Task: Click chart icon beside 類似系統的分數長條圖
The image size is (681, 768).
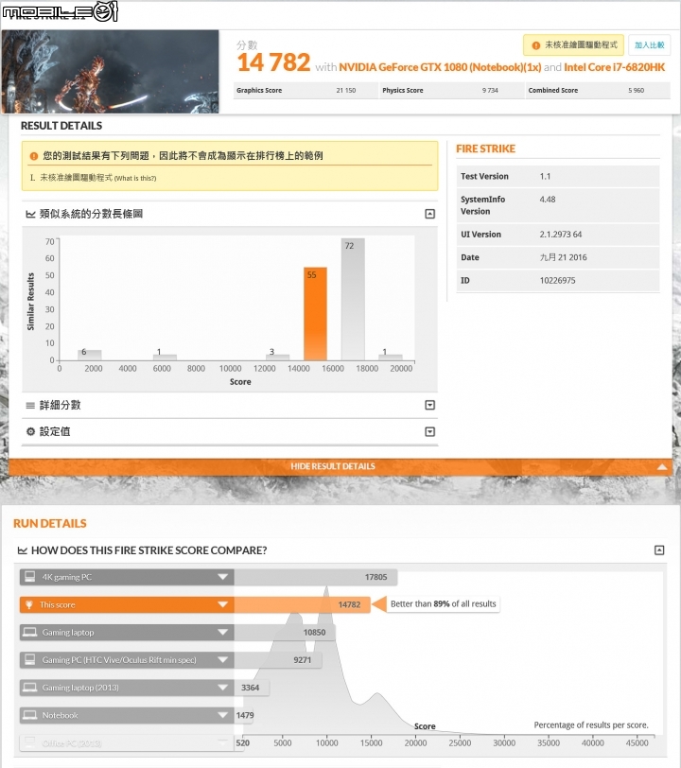Action: click(30, 214)
